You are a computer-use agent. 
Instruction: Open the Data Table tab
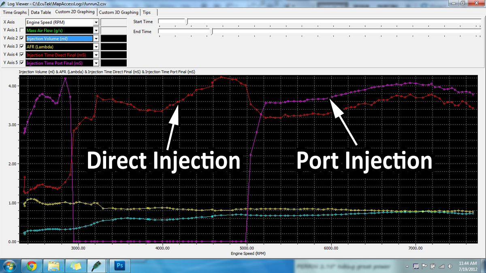pos(41,13)
